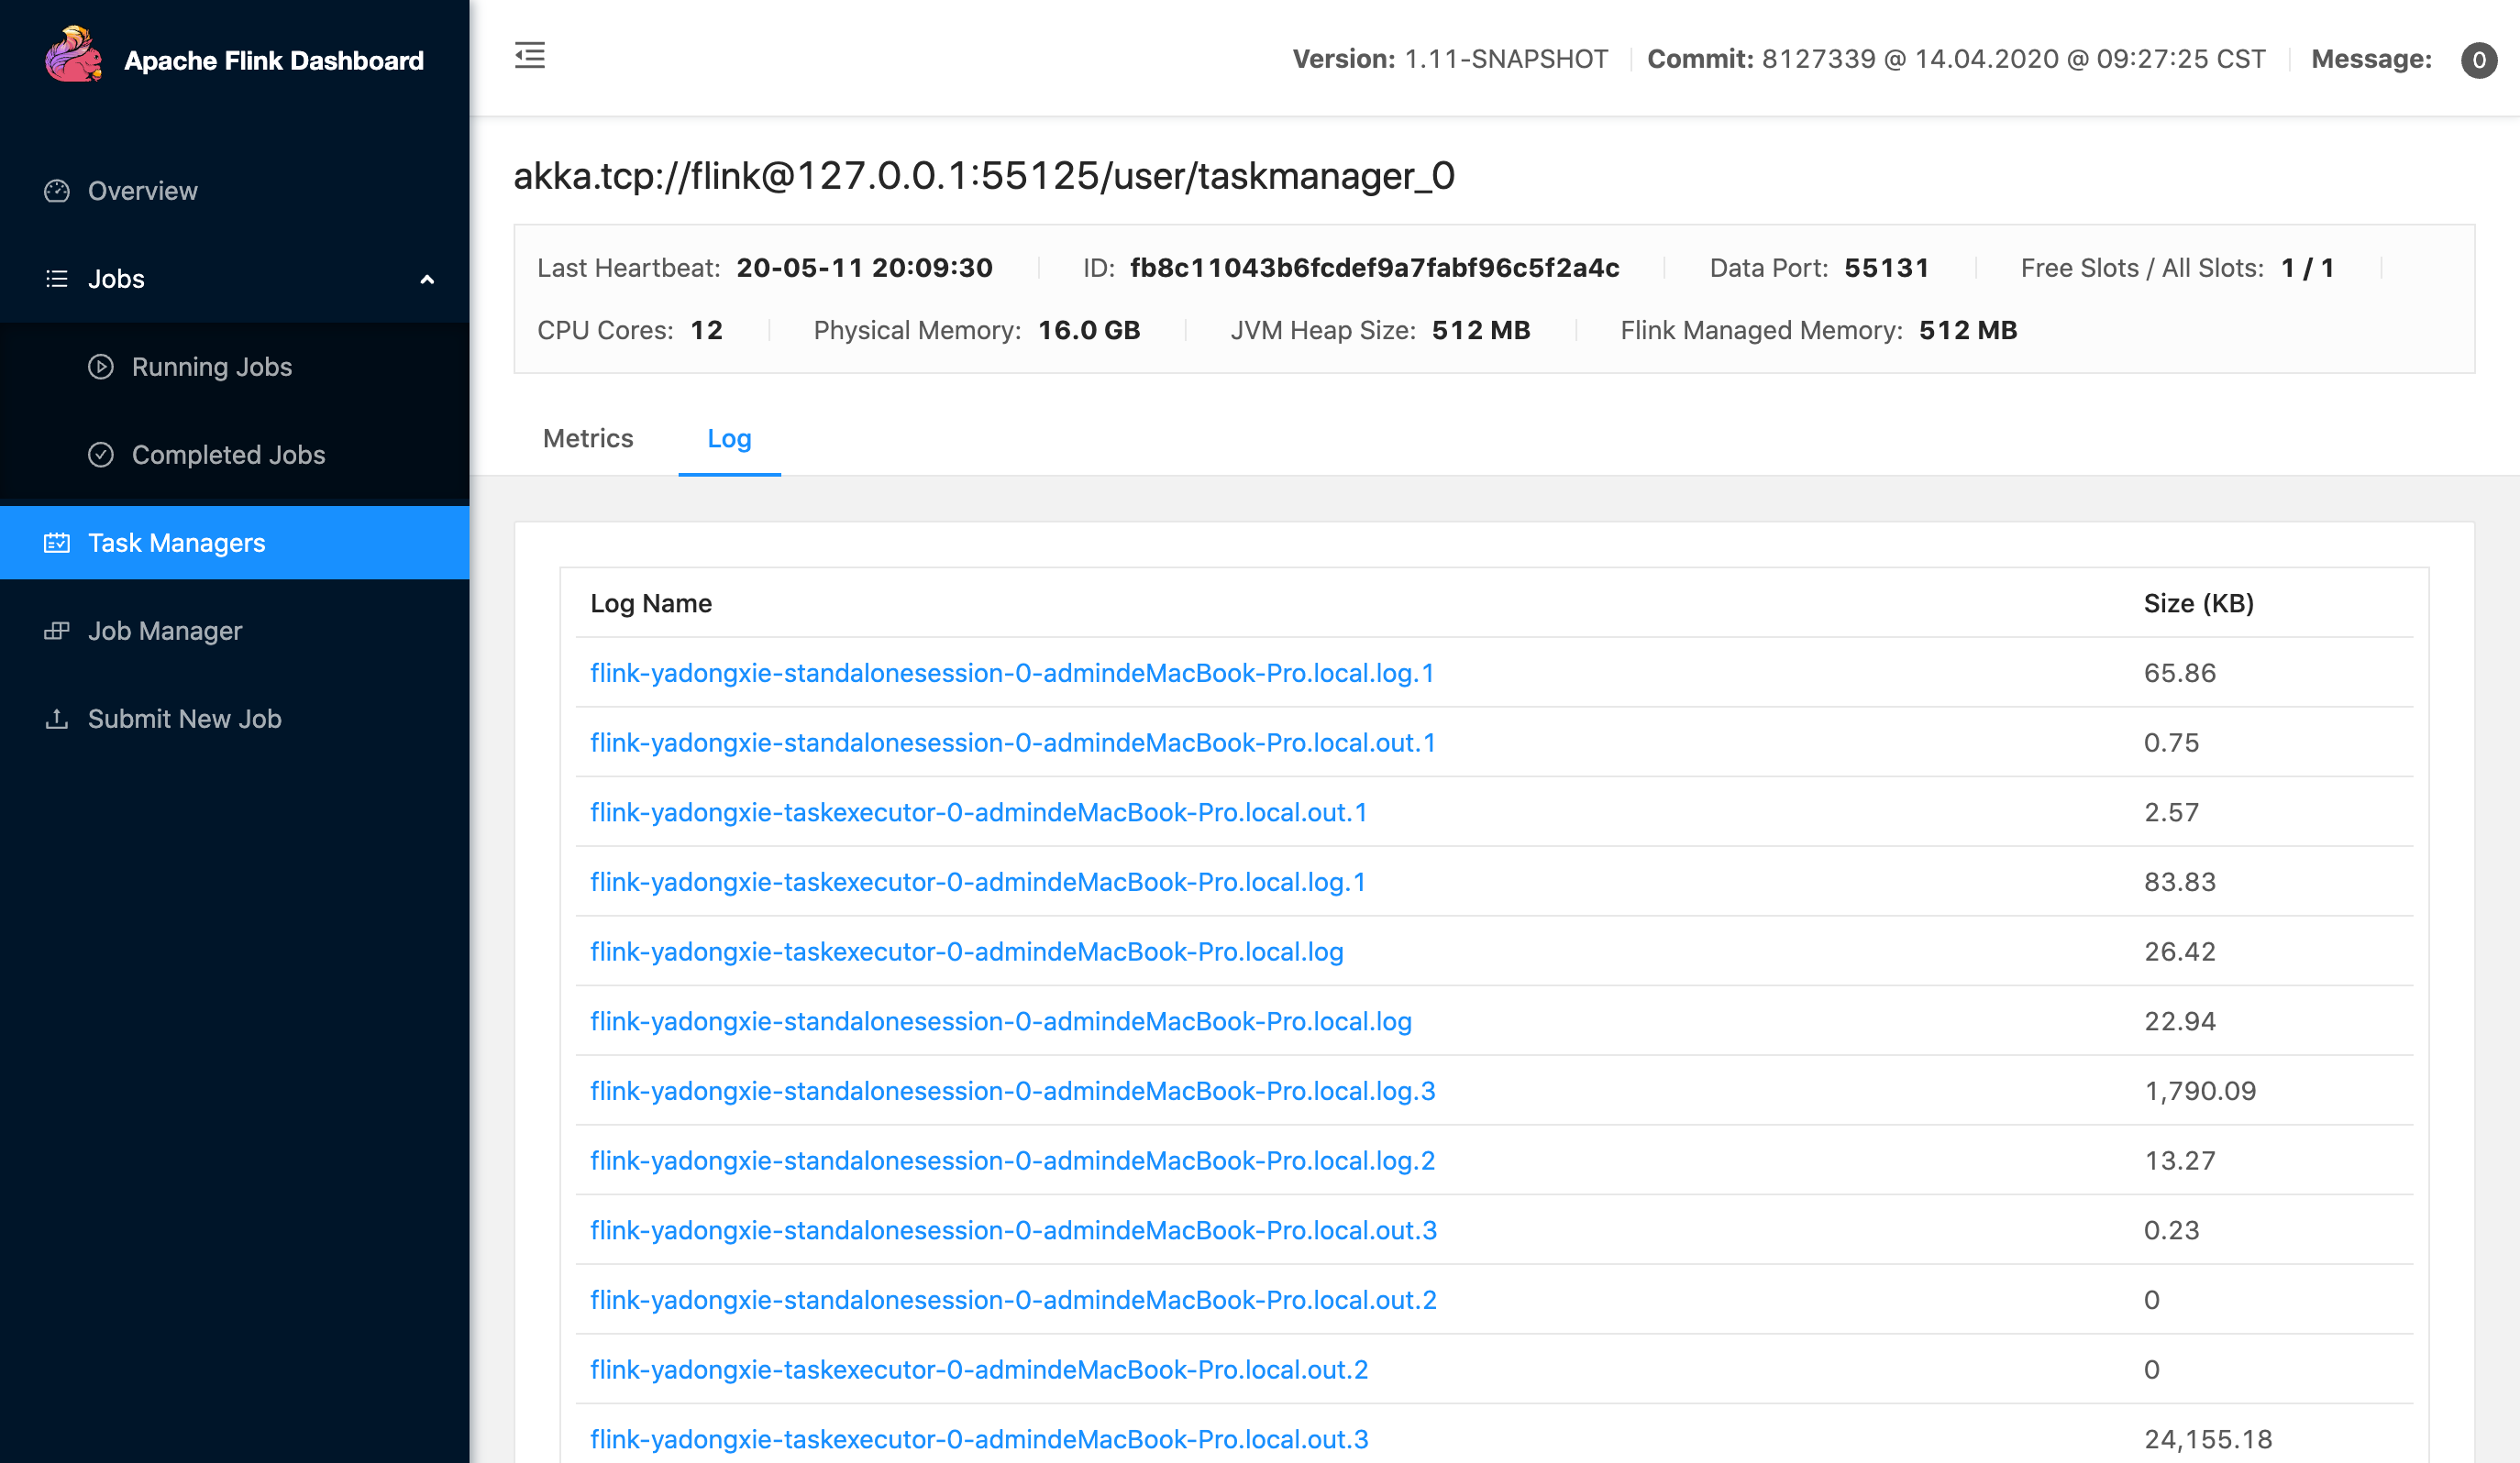
Task: Open standalonesession local.out.2 file
Action: tap(1013, 1300)
